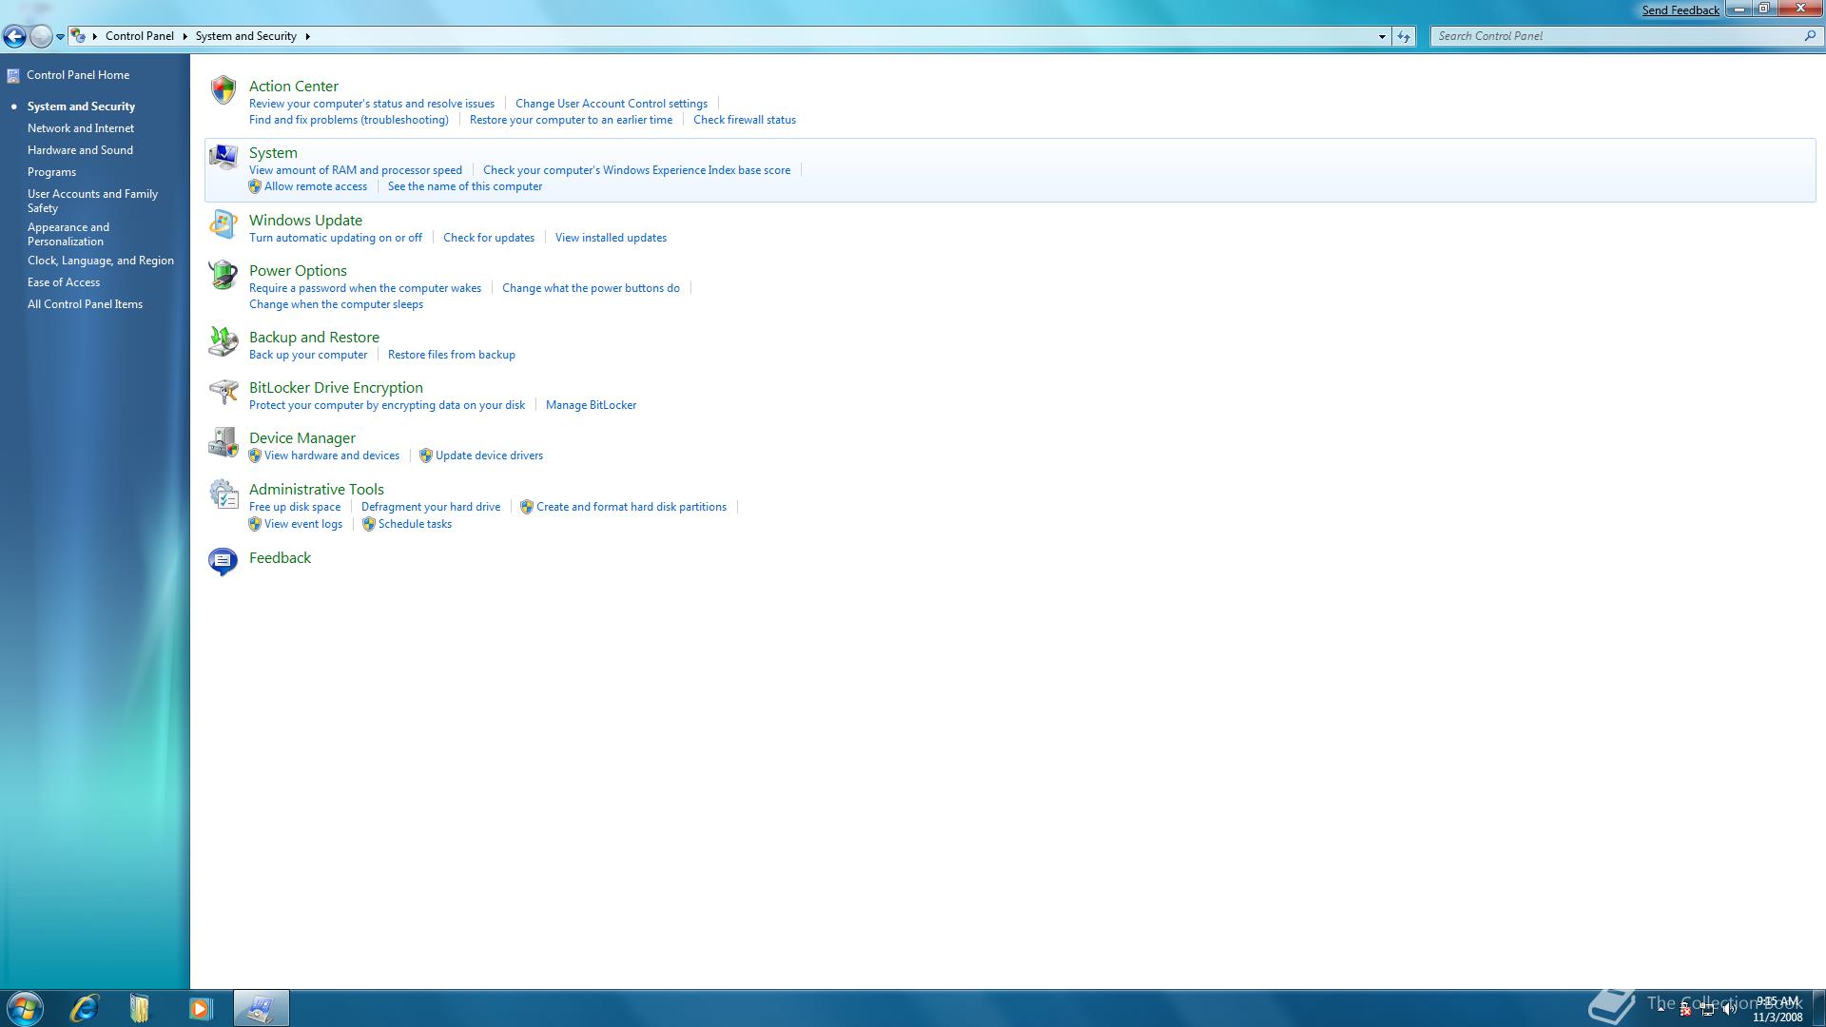Click Free up disk space link
Image resolution: width=1826 pixels, height=1027 pixels.
click(x=295, y=507)
